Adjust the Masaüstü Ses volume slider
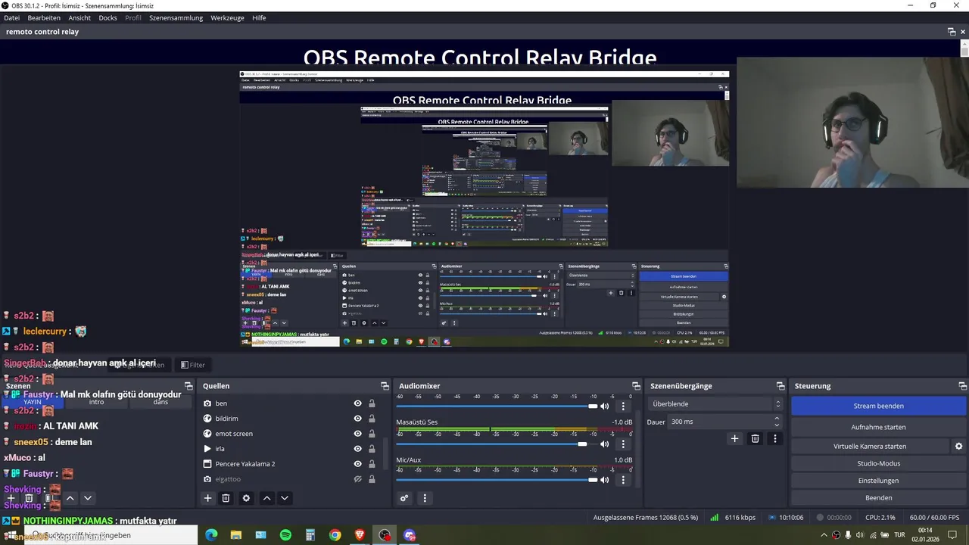The width and height of the screenshot is (969, 545). [x=582, y=444]
